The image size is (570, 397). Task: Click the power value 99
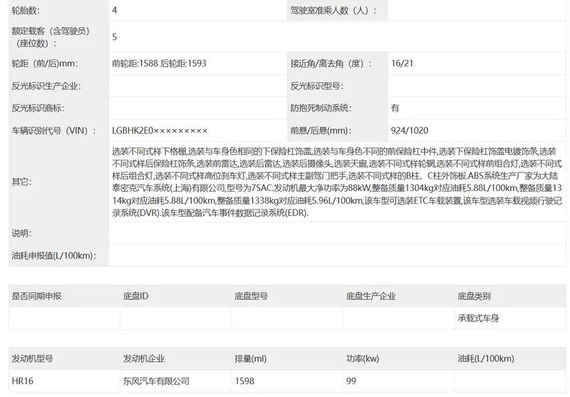coord(351,381)
